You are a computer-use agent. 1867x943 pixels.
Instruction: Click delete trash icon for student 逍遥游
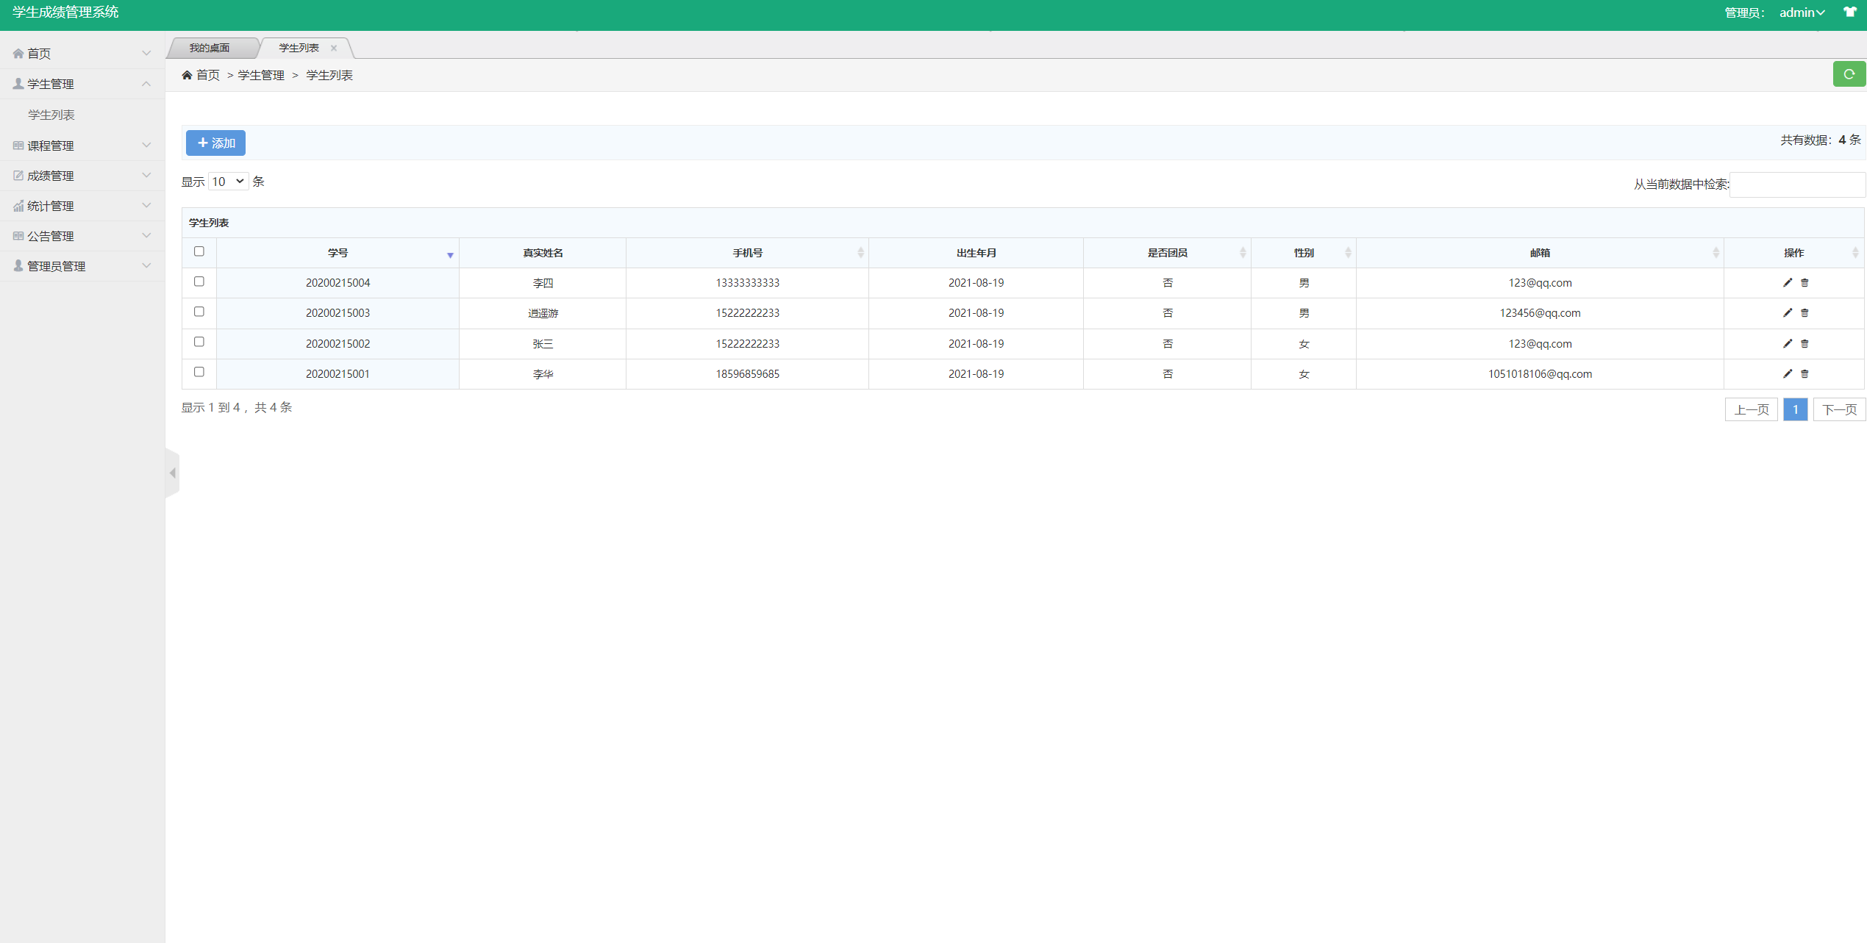point(1804,312)
